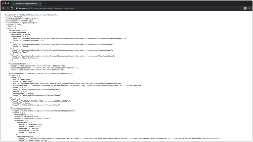The image size is (253, 142).
Task: Click the "cssClassNames" page basicpage line
Action: (x=22, y=22)
